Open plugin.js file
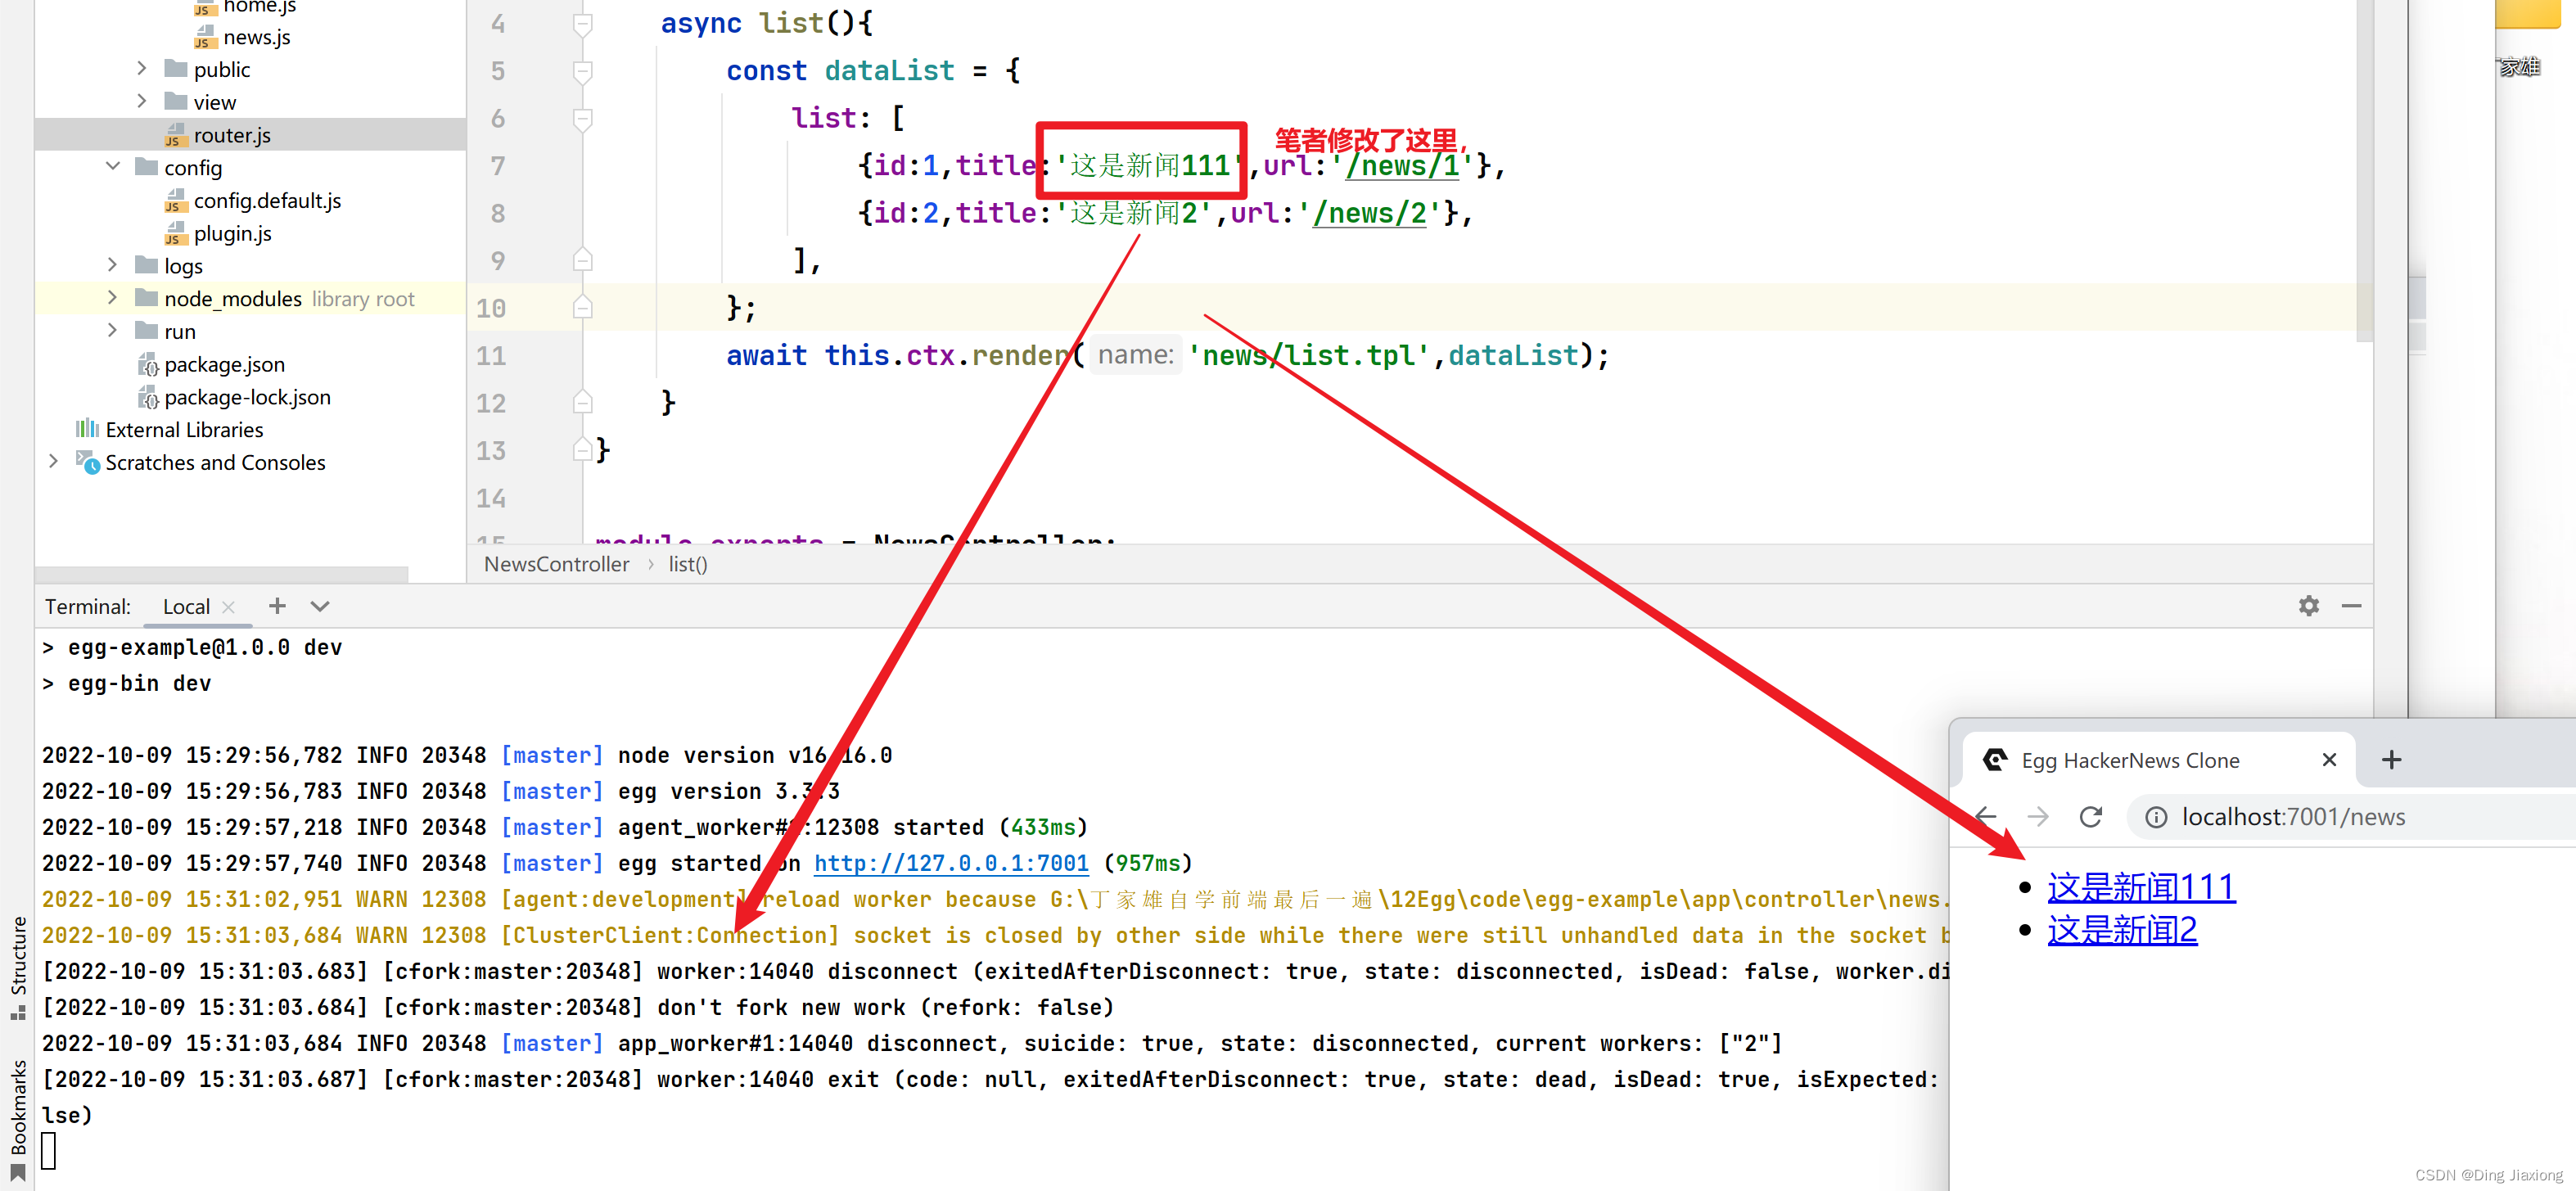This screenshot has height=1191, width=2576. (233, 233)
